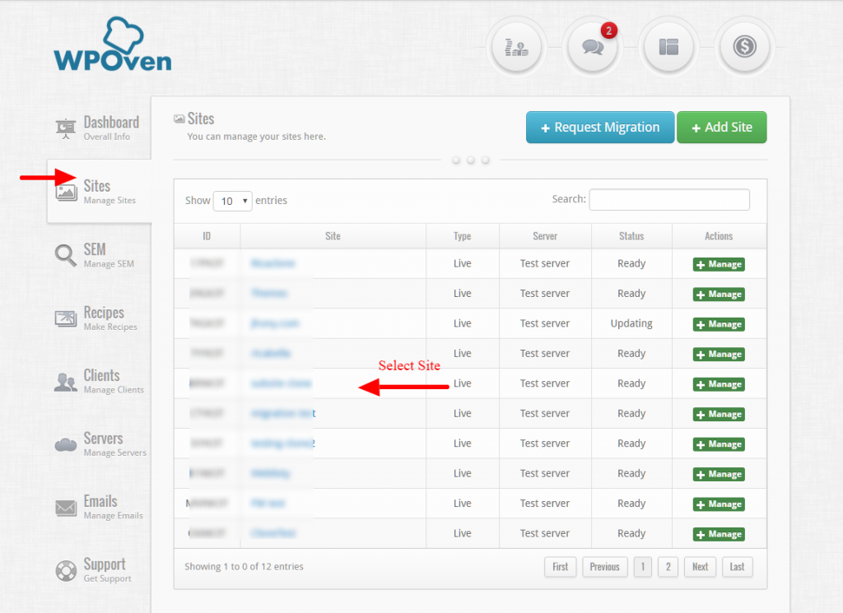
Task: Open the site link in third row
Action: [x=275, y=323]
